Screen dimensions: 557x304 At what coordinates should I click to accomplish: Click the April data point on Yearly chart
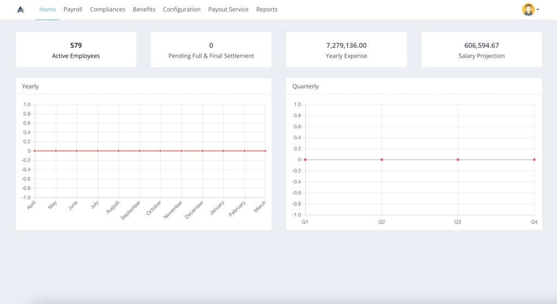pos(34,151)
